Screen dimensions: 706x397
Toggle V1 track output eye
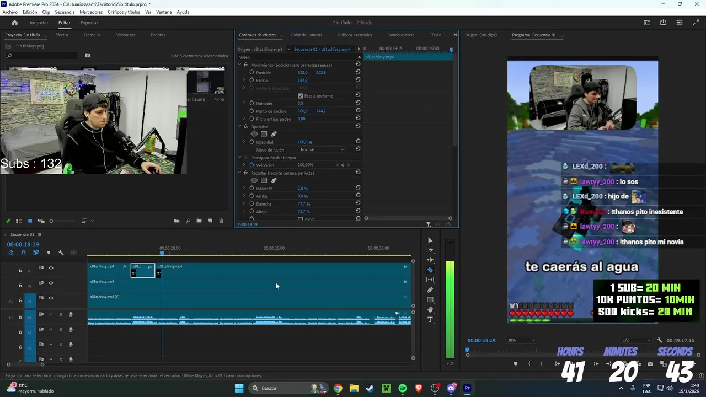(51, 298)
